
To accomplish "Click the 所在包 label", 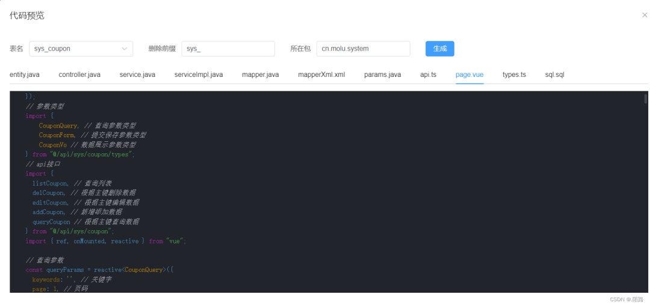I will pos(300,49).
